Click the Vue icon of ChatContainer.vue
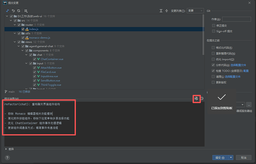This screenshot has width=256, height=164. click(x=39, y=59)
